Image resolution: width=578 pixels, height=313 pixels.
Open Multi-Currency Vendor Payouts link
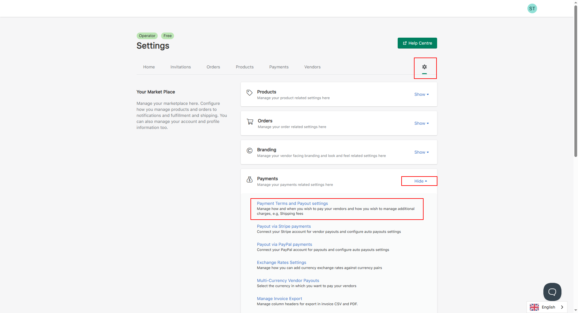[288, 280]
